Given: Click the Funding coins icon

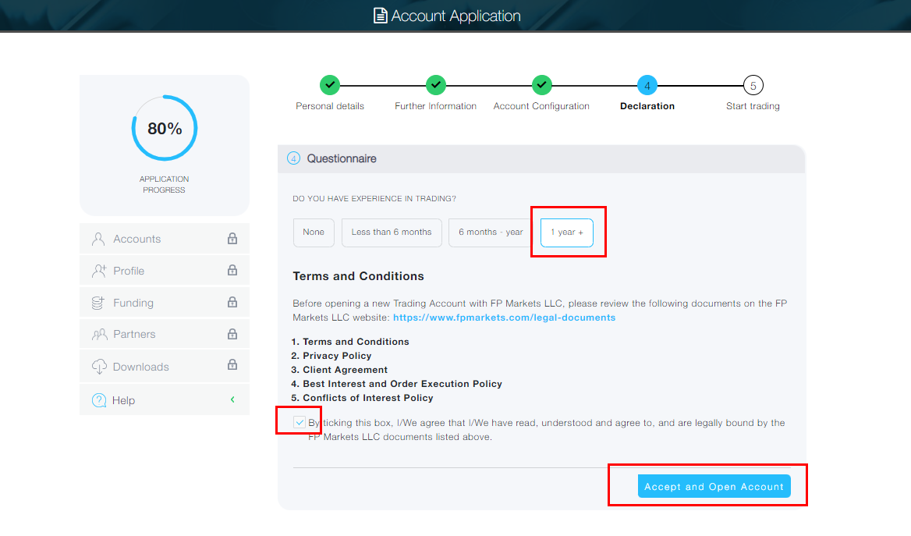Looking at the screenshot, I should click(x=98, y=303).
